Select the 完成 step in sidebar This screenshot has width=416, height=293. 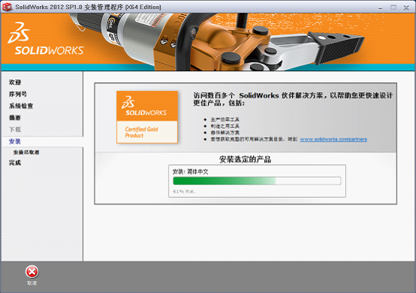15,163
